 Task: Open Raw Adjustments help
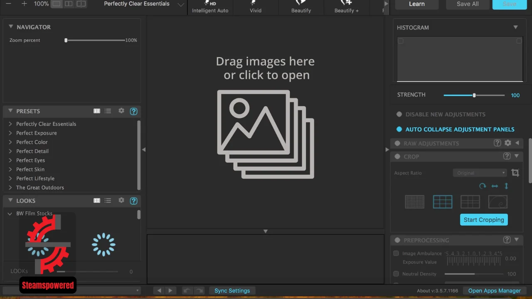(497, 143)
